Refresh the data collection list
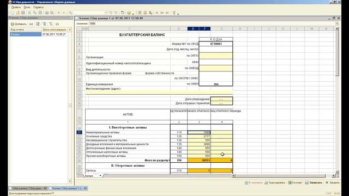Viewport: 349px width, 196px height. tap(57, 24)
